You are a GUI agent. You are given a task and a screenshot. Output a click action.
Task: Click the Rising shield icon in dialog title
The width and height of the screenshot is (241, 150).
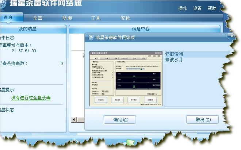pyautogui.click(x=91, y=37)
